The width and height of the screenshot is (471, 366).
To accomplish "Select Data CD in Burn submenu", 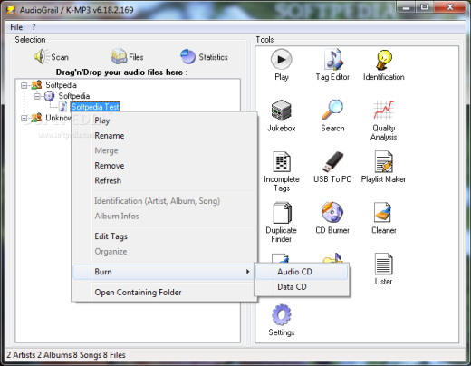I will pyautogui.click(x=302, y=286).
